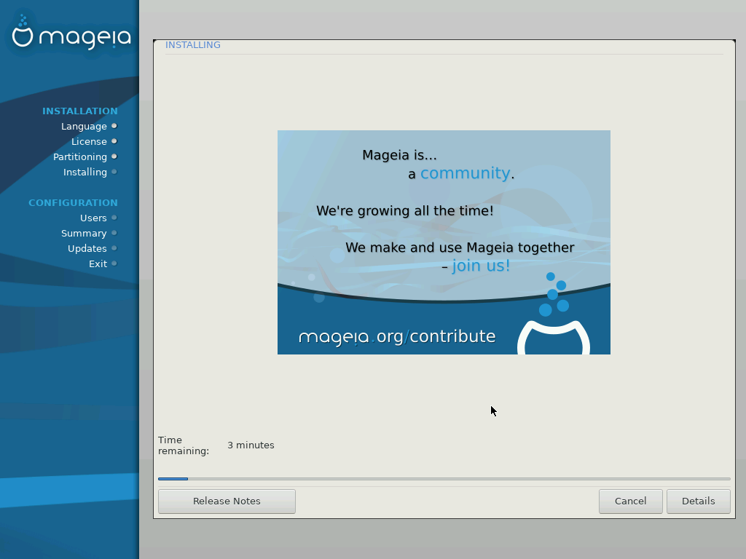The image size is (746, 559).
Task: Click the status dot next to License
Action: point(114,141)
